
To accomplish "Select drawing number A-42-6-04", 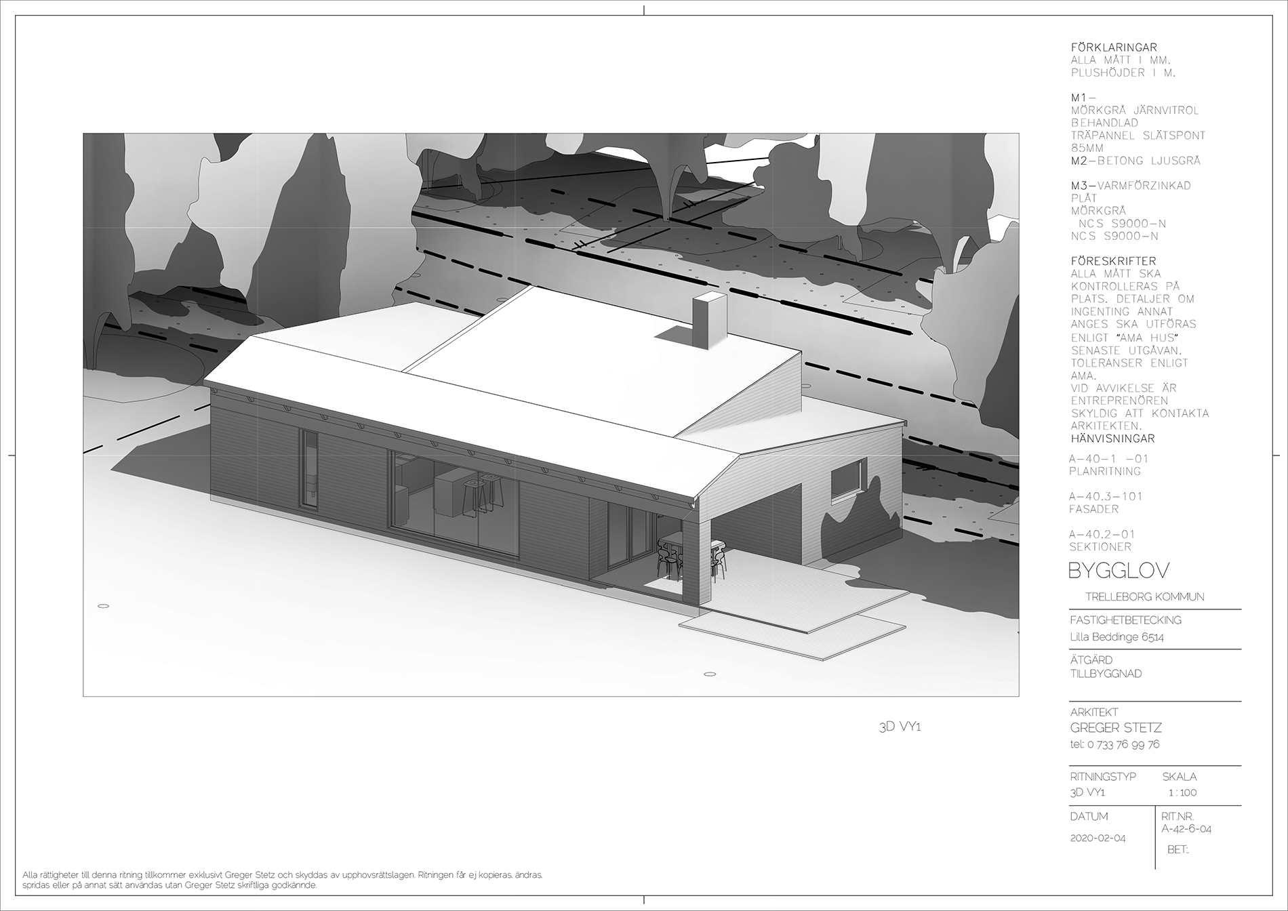I will click(x=1186, y=829).
